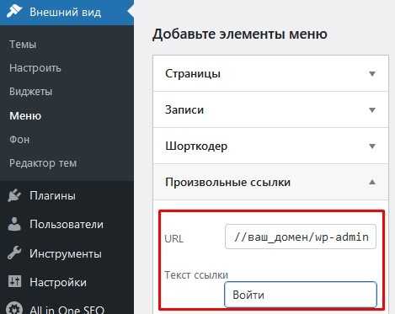Open the All in One SEO menu label
This screenshot has width=395, height=314.
click(x=67, y=309)
